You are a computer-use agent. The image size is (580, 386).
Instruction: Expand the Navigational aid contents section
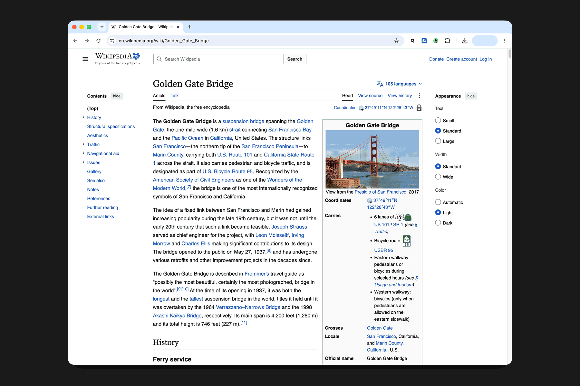click(83, 153)
